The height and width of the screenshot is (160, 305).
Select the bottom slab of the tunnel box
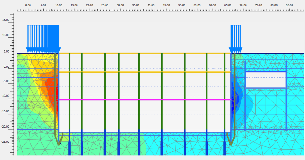(265, 88)
